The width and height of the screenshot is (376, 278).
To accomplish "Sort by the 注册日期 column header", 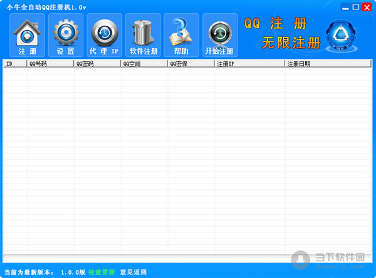I will click(x=328, y=63).
